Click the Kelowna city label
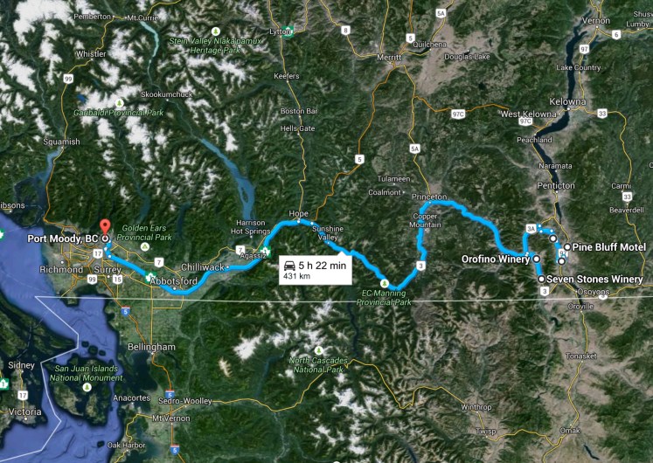The image size is (653, 463). click(567, 101)
